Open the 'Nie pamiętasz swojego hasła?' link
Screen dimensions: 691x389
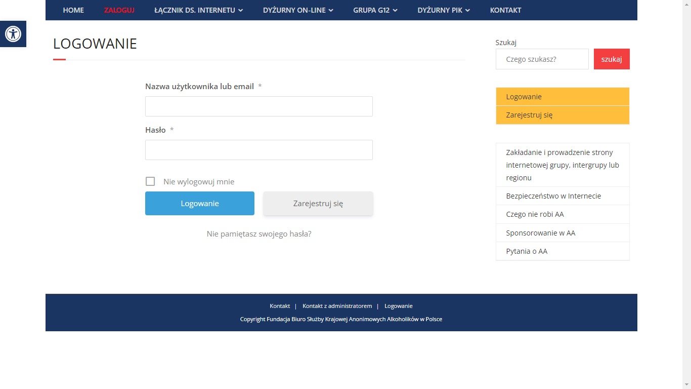(x=258, y=234)
